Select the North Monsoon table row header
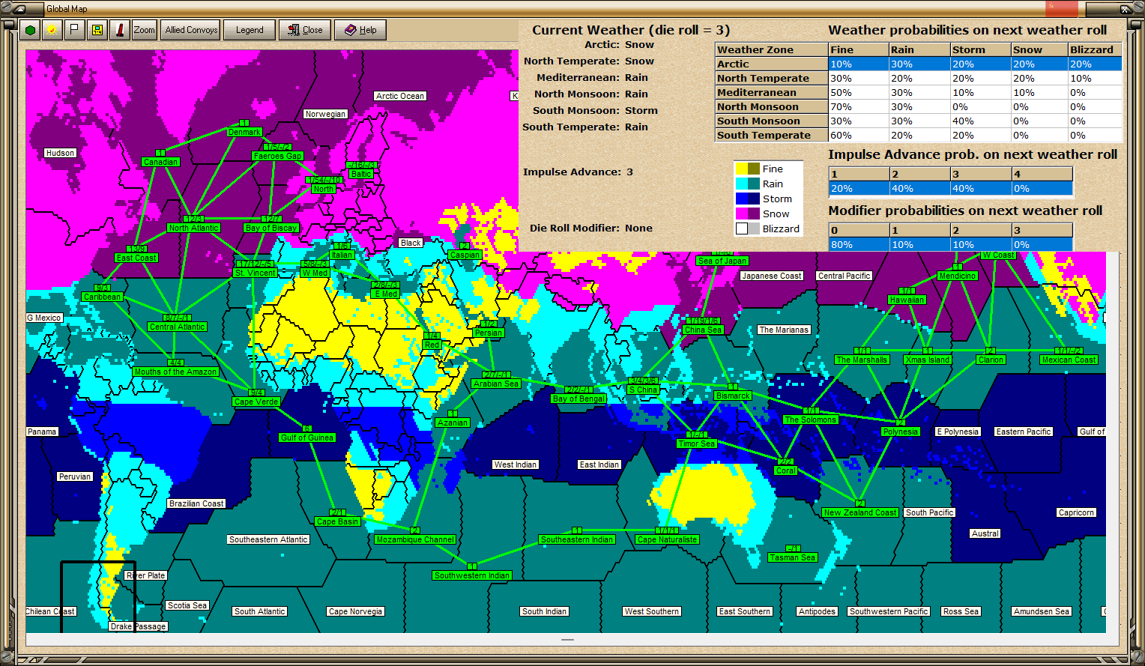 coord(772,107)
